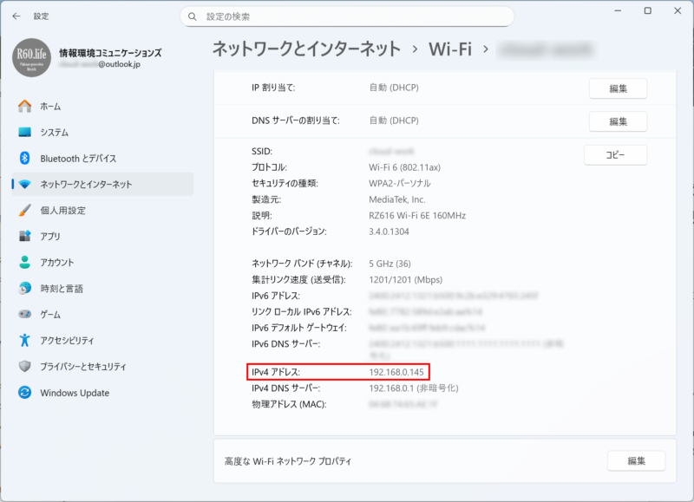Select the Bluetooth とデバイス icon

[24, 158]
